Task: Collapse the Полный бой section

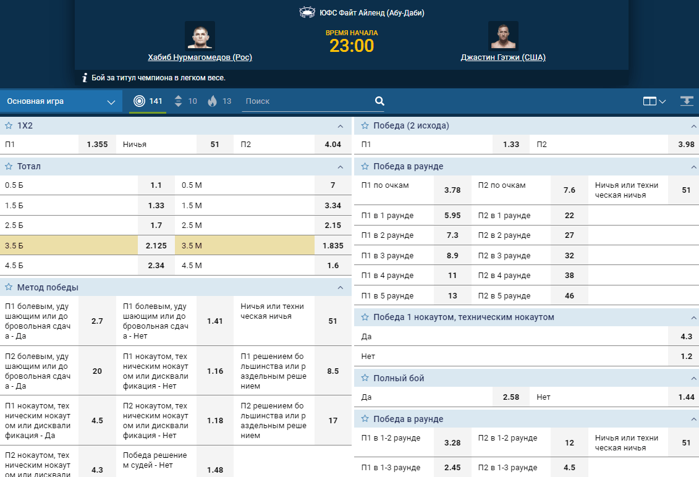Action: (x=693, y=379)
